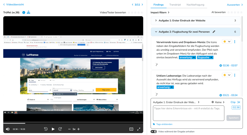Click AI sparkle icon under Unklare Ladeanzeige finding

pos(157,94)
